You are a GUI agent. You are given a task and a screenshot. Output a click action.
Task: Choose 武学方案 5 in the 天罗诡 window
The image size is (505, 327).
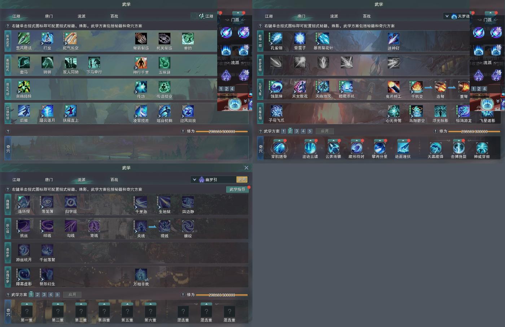(x=309, y=131)
